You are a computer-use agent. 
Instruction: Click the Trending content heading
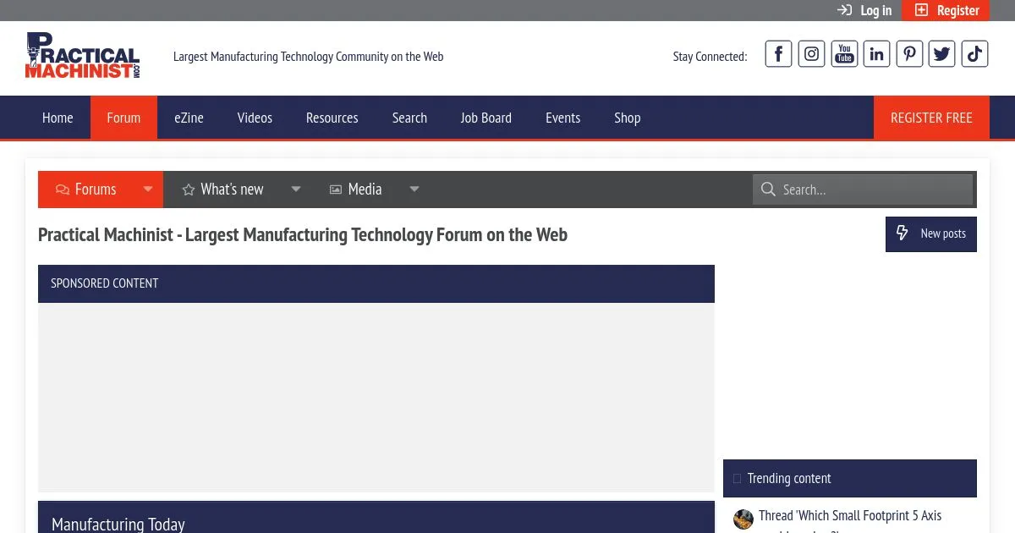(789, 479)
